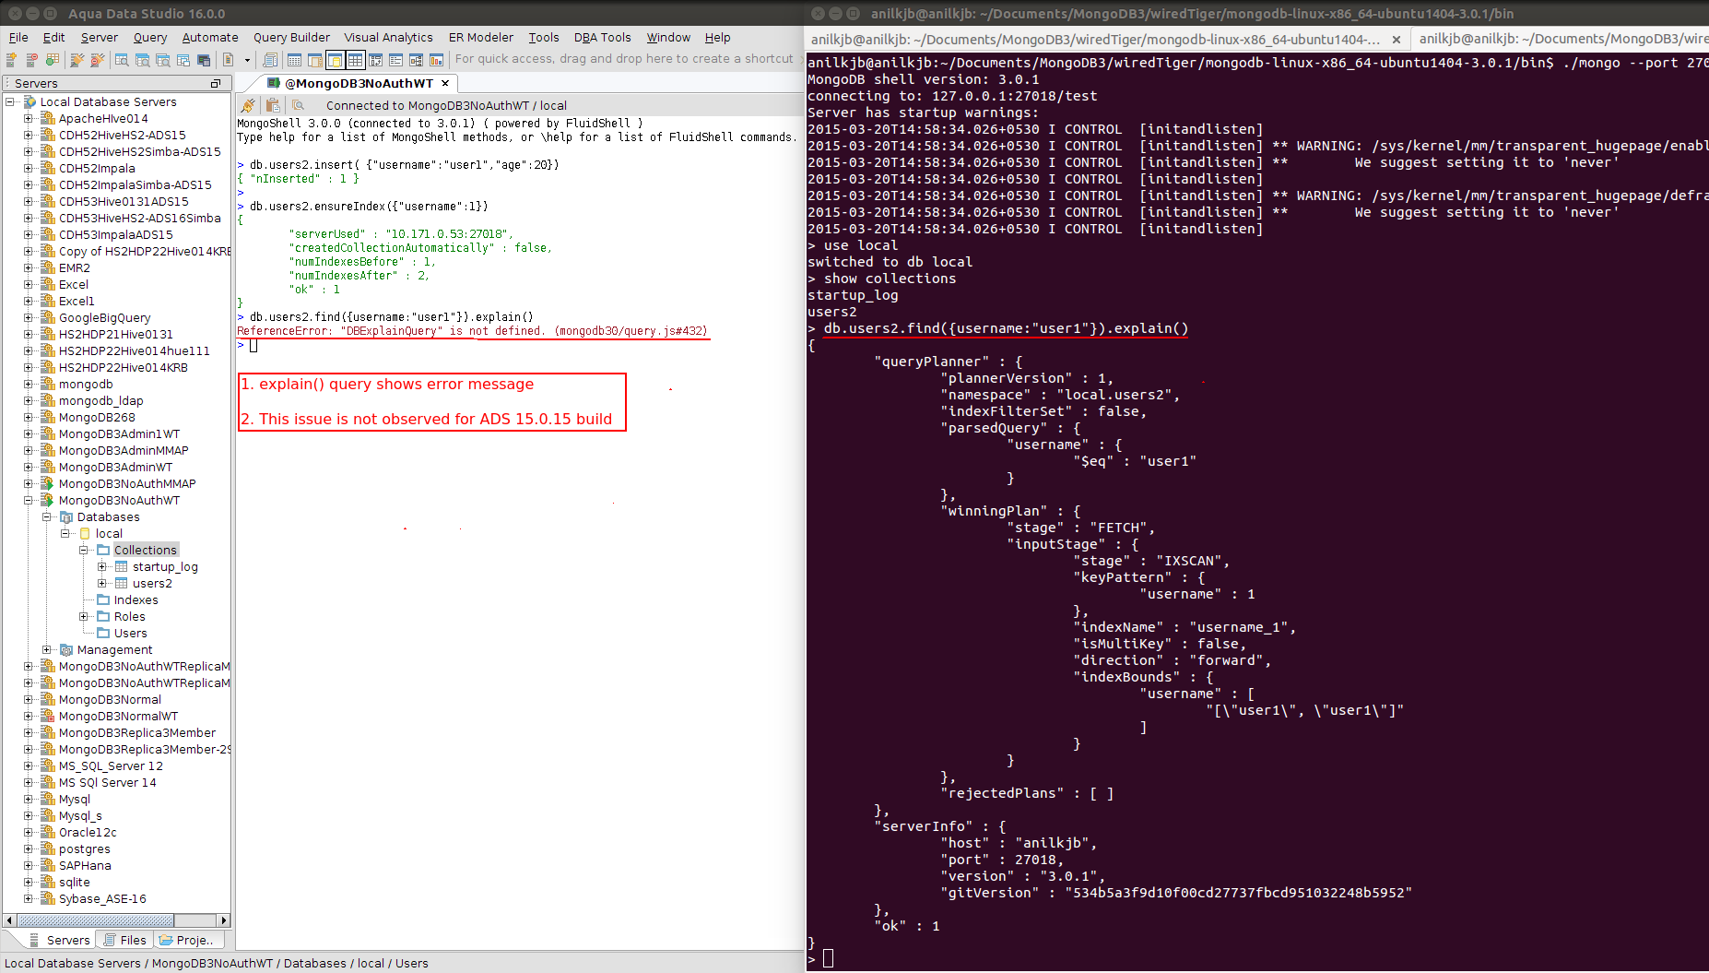Collapse the Collections folder

[84, 550]
